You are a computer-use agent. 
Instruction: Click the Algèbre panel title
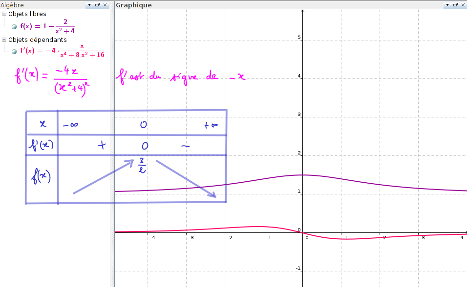coord(12,5)
